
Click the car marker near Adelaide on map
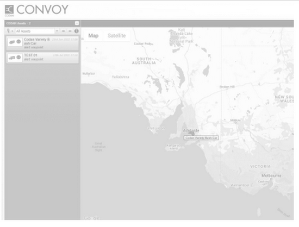coord(191,133)
